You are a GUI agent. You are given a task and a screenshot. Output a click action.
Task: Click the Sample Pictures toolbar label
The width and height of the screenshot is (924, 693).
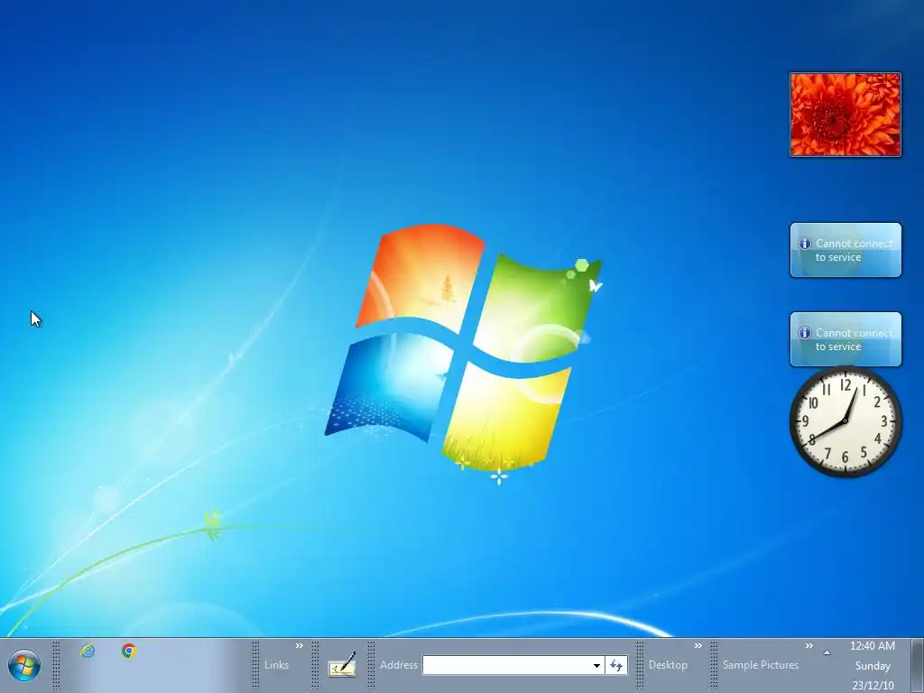[760, 665]
